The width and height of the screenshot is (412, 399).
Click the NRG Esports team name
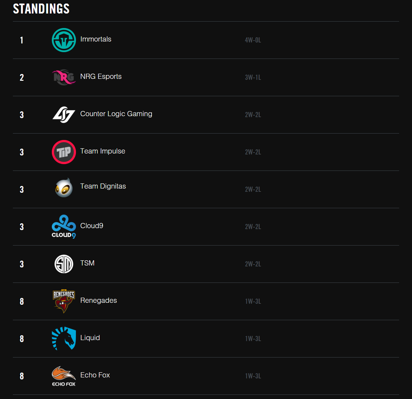coord(101,77)
